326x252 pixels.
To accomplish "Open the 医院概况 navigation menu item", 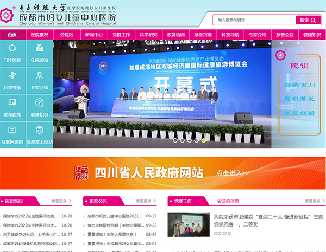I will (x=39, y=34).
